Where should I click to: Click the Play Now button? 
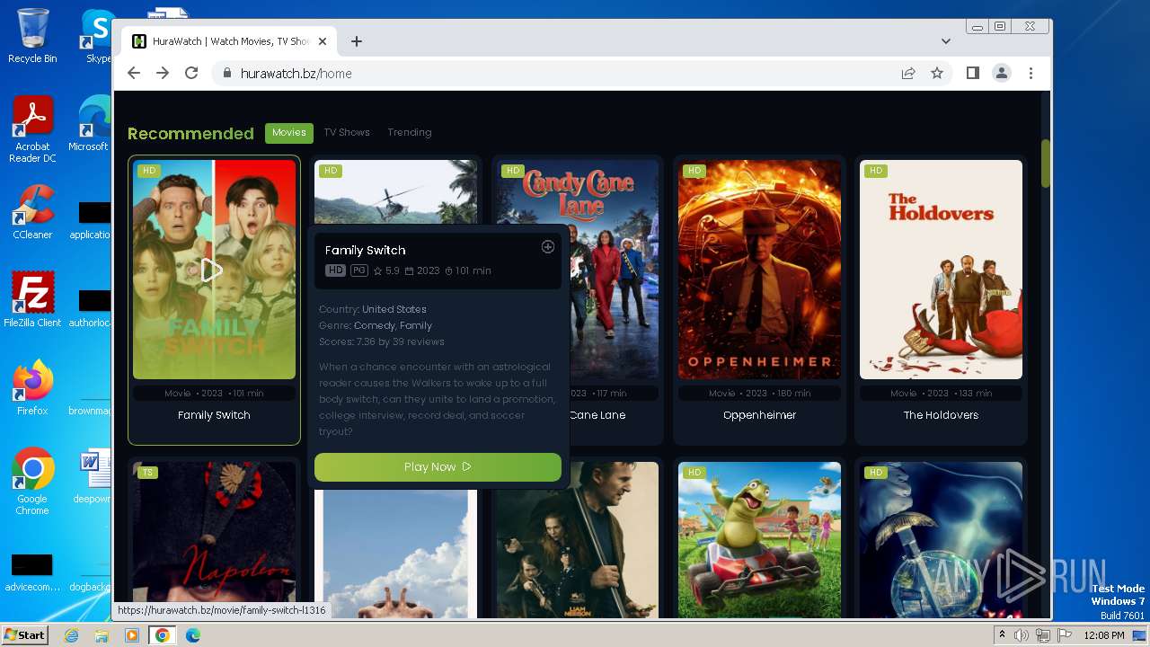(438, 467)
